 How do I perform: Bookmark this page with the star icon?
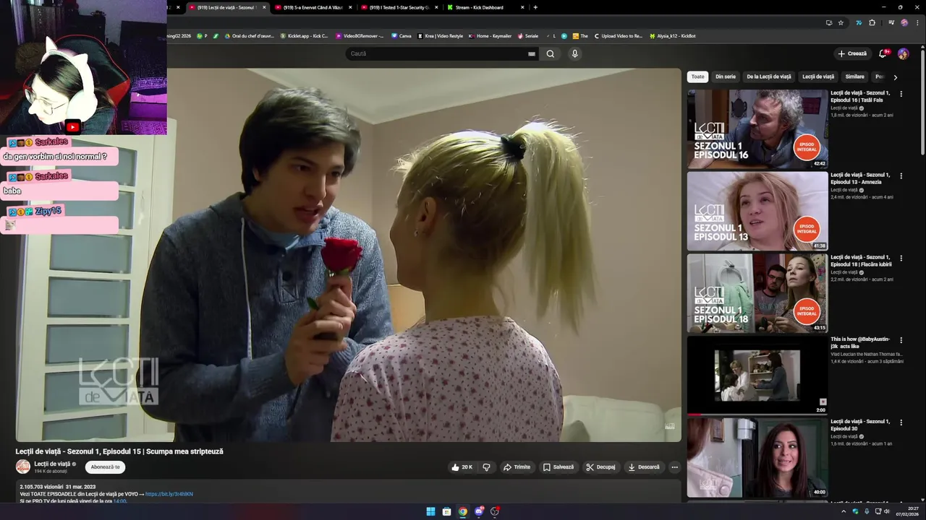coord(841,22)
